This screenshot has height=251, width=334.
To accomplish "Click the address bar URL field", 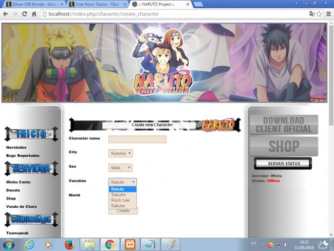I will (175, 14).
